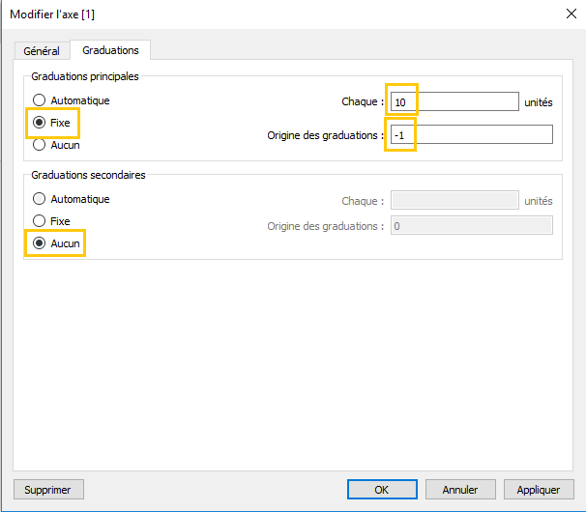This screenshot has height=512, width=586.
Task: Click the Chaque field containing 10
Action: pos(454,101)
